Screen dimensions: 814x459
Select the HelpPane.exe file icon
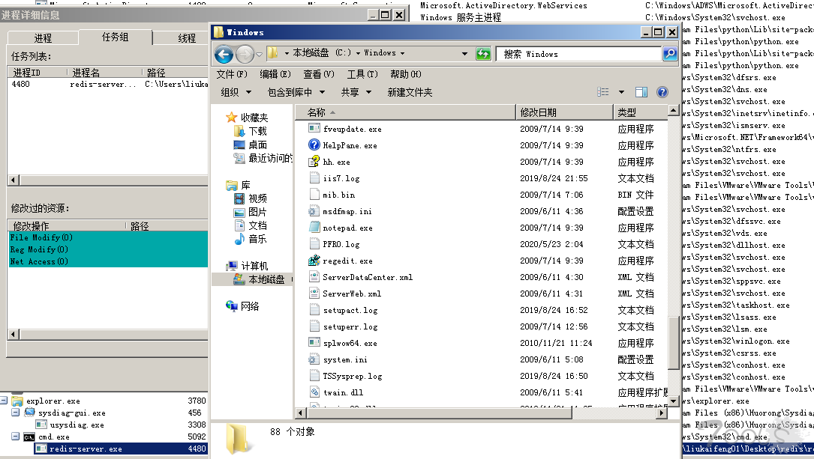(x=314, y=145)
